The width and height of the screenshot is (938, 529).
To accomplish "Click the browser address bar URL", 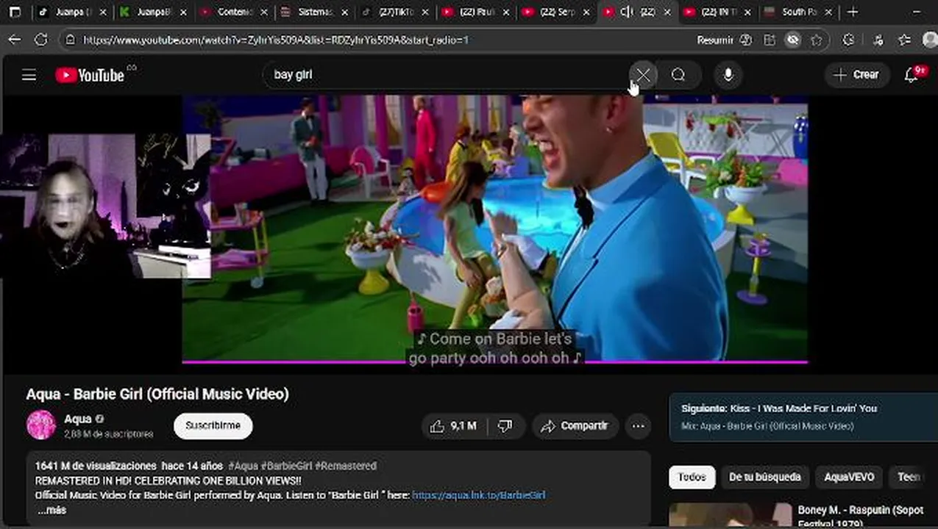I will [276, 40].
